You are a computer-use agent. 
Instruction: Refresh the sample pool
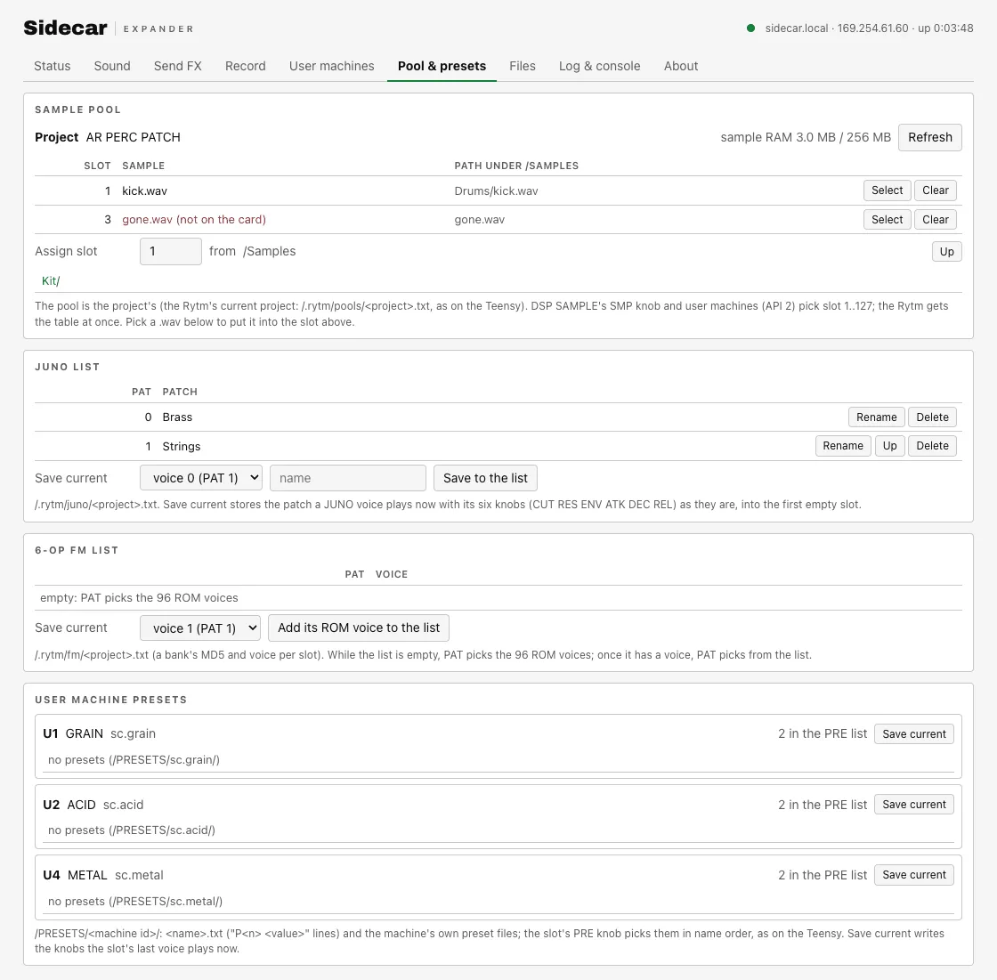(x=929, y=137)
